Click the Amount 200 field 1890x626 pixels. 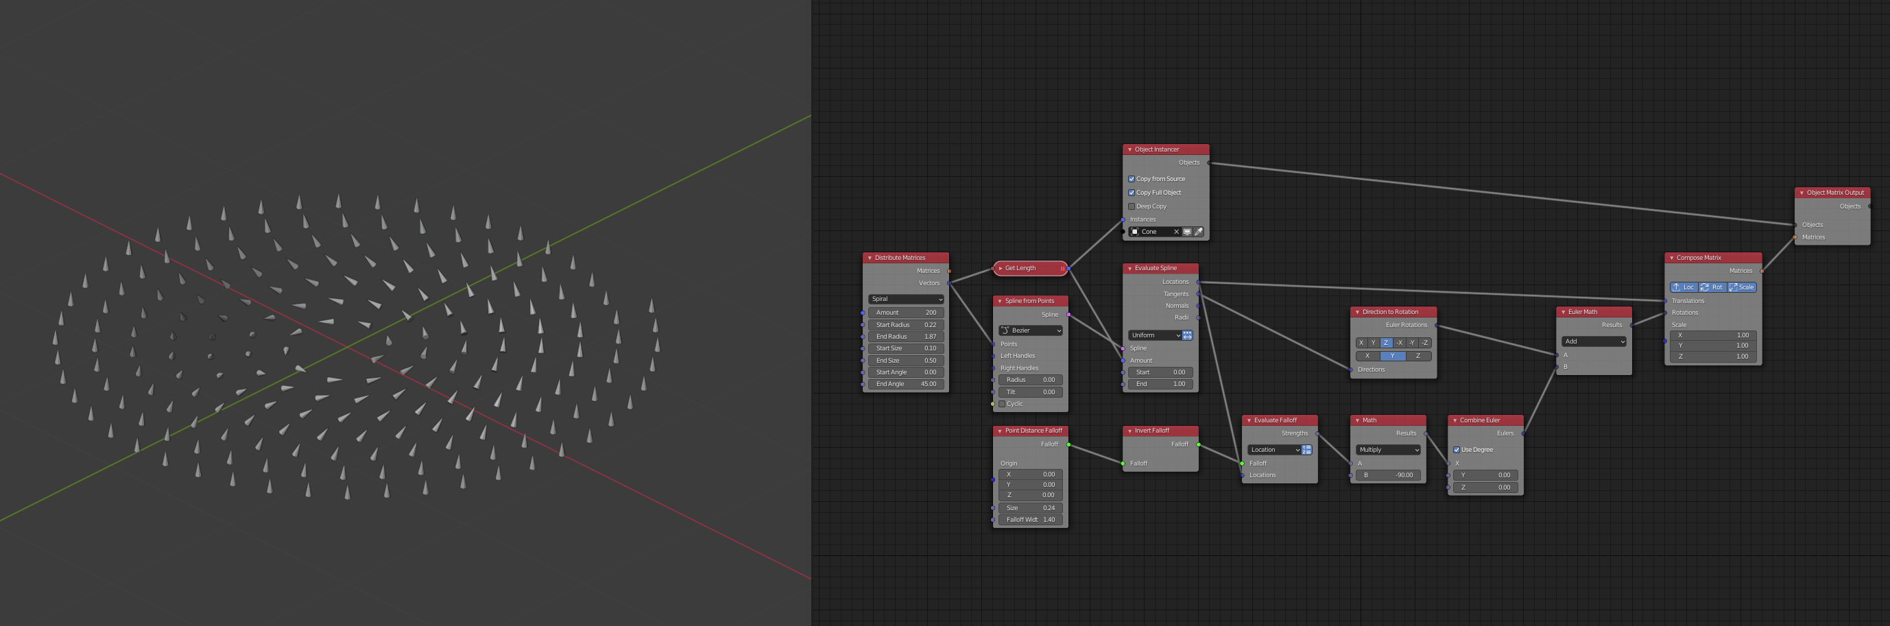coord(905,313)
